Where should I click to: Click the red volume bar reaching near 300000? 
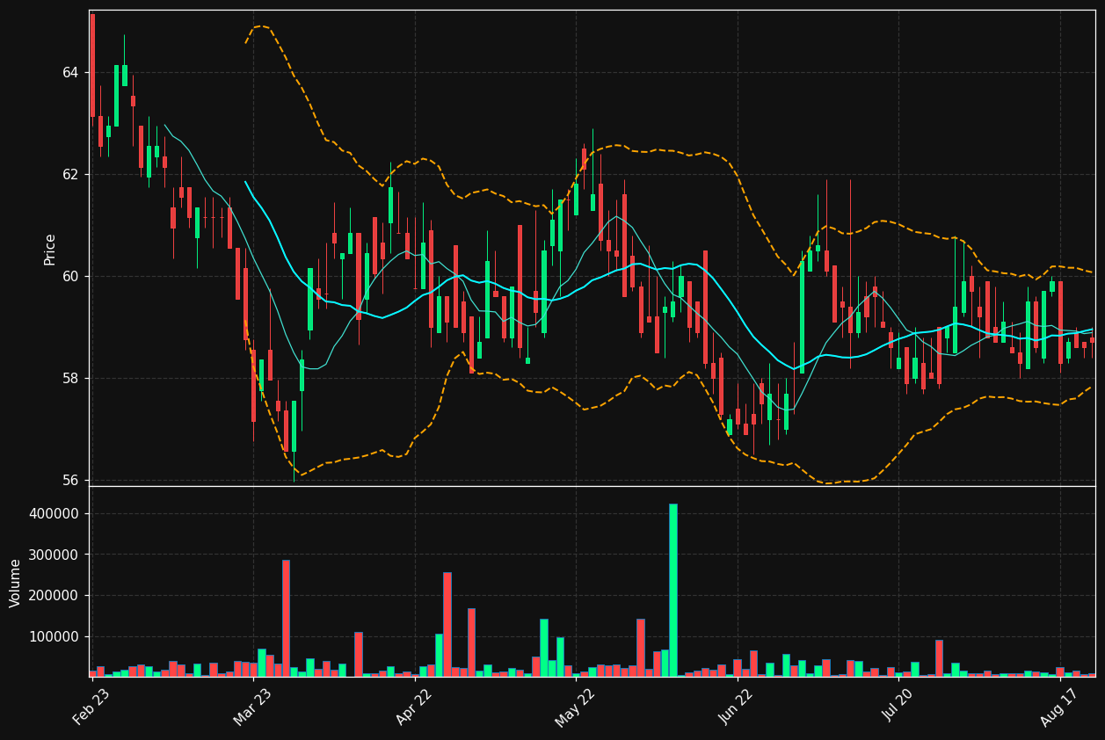click(286, 618)
